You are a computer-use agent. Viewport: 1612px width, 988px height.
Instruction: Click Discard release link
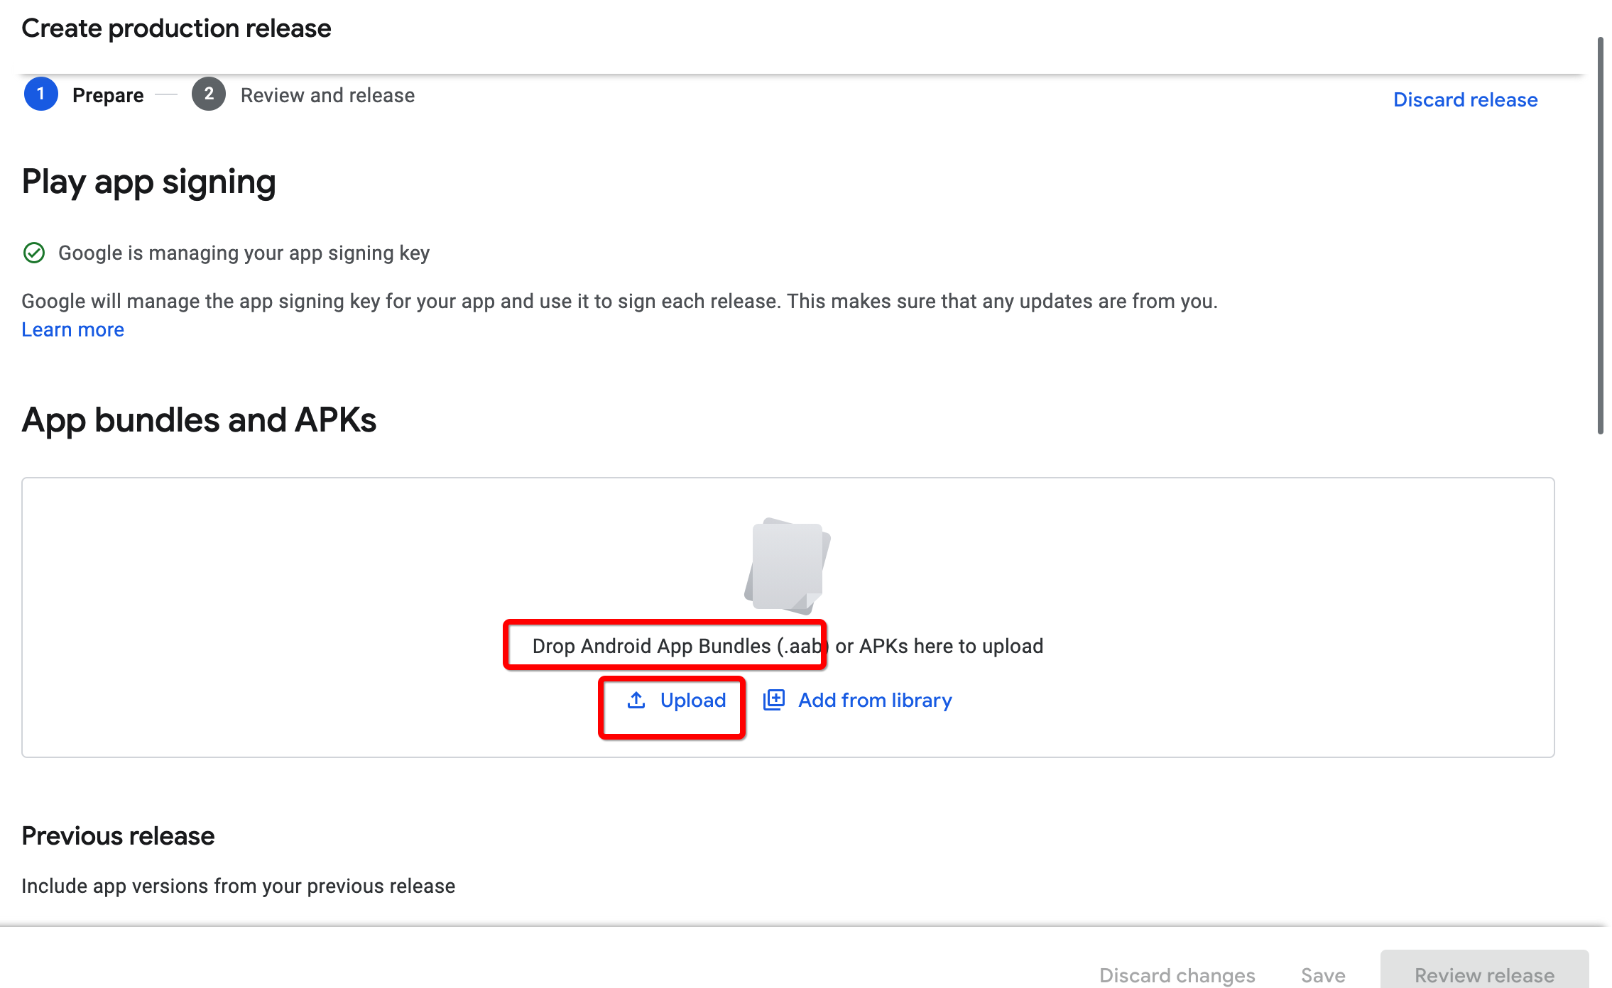[1465, 99]
